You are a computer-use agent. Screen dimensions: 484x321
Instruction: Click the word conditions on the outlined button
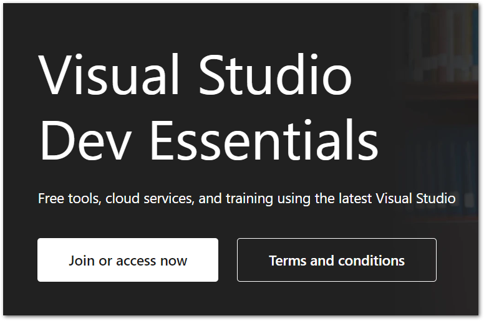point(372,261)
